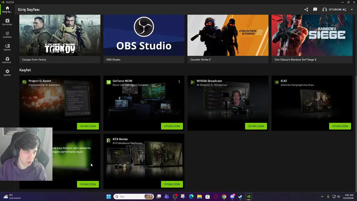Open Counter-Strike 2 thumbnail
The height and width of the screenshot is (201, 357).
[228, 35]
